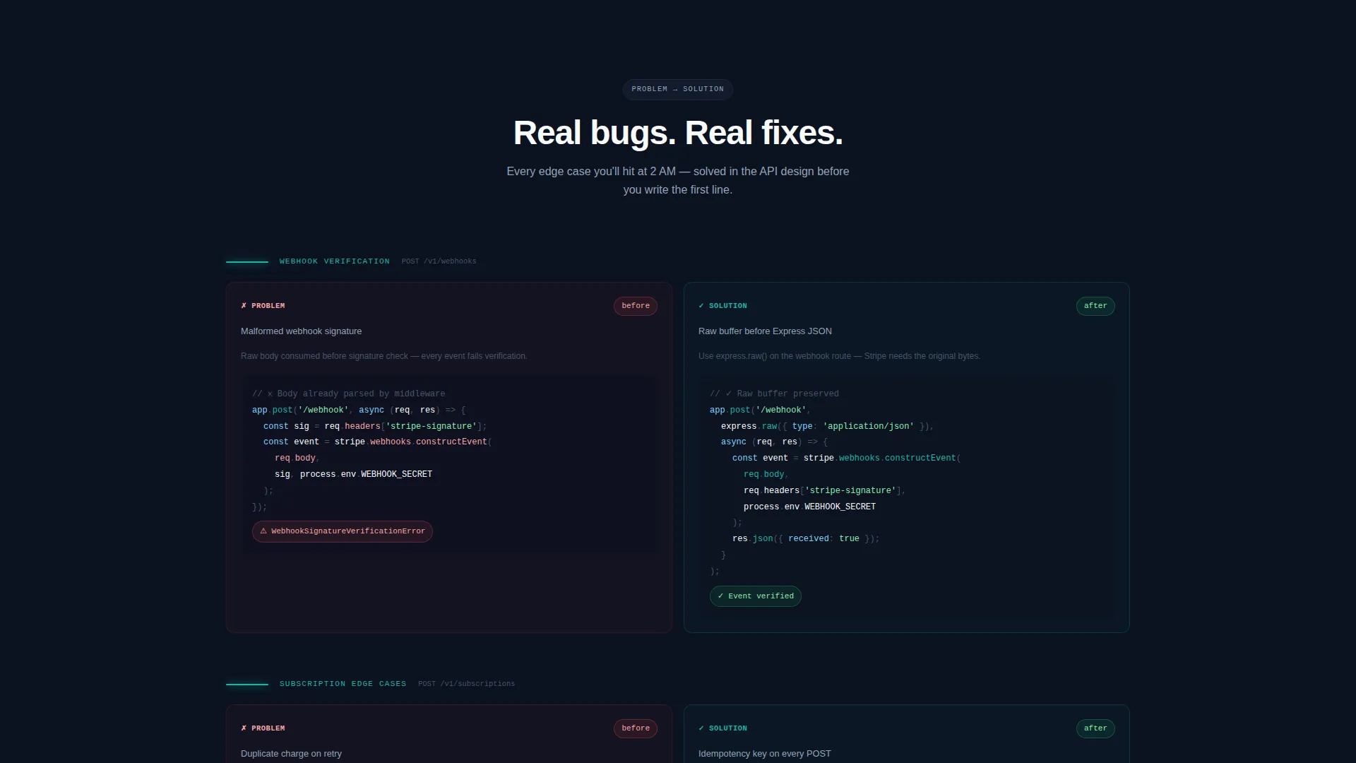Click the 'Event verified' success badge
Viewport: 1356px width, 763px height.
click(756, 596)
